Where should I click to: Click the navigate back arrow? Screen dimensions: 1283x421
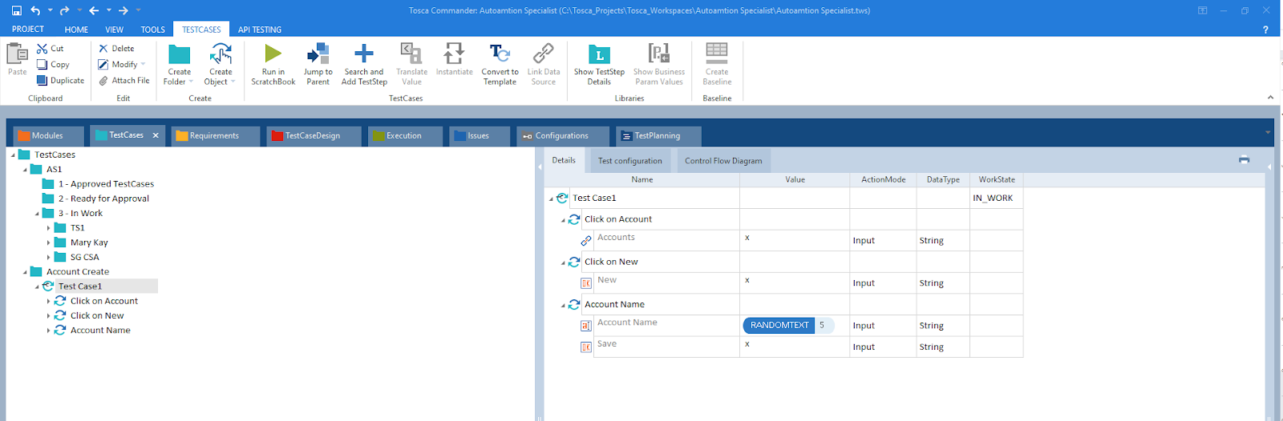coord(94,10)
